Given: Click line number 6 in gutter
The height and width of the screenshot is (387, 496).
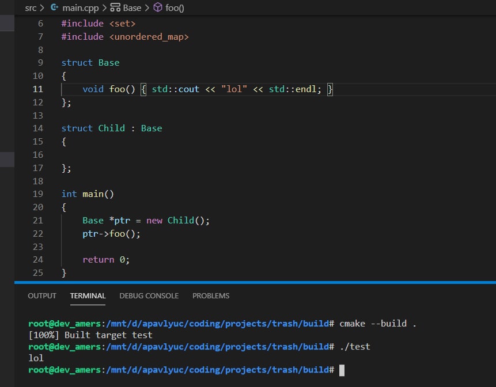Looking at the screenshot, I should (x=40, y=24).
